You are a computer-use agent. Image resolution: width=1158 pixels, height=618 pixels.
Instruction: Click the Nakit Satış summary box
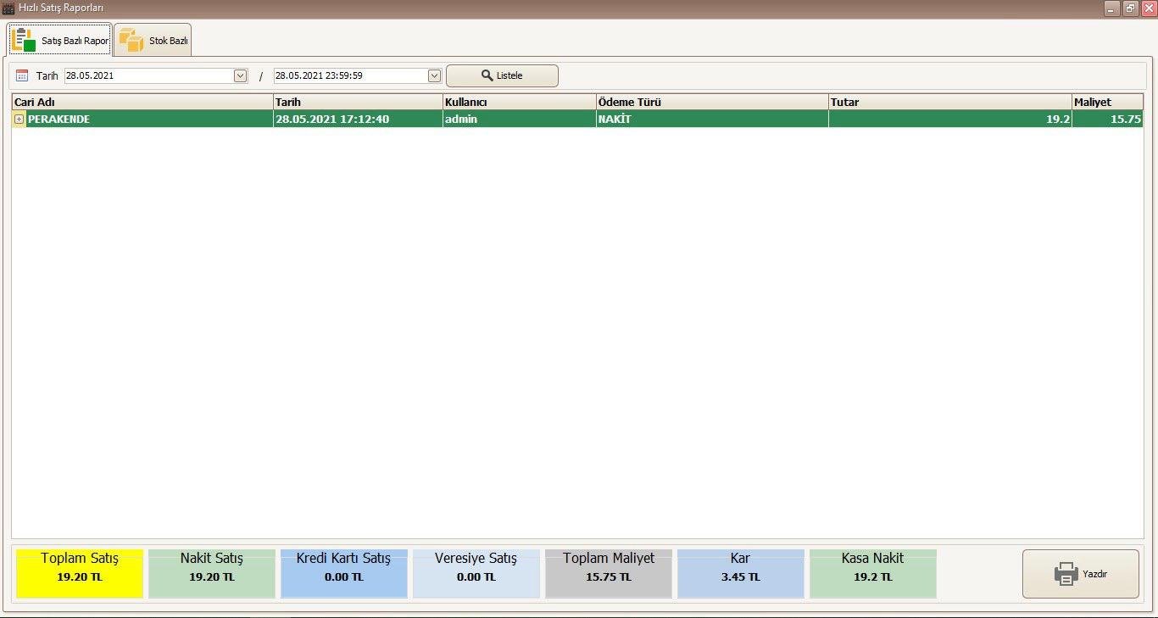pyautogui.click(x=212, y=573)
